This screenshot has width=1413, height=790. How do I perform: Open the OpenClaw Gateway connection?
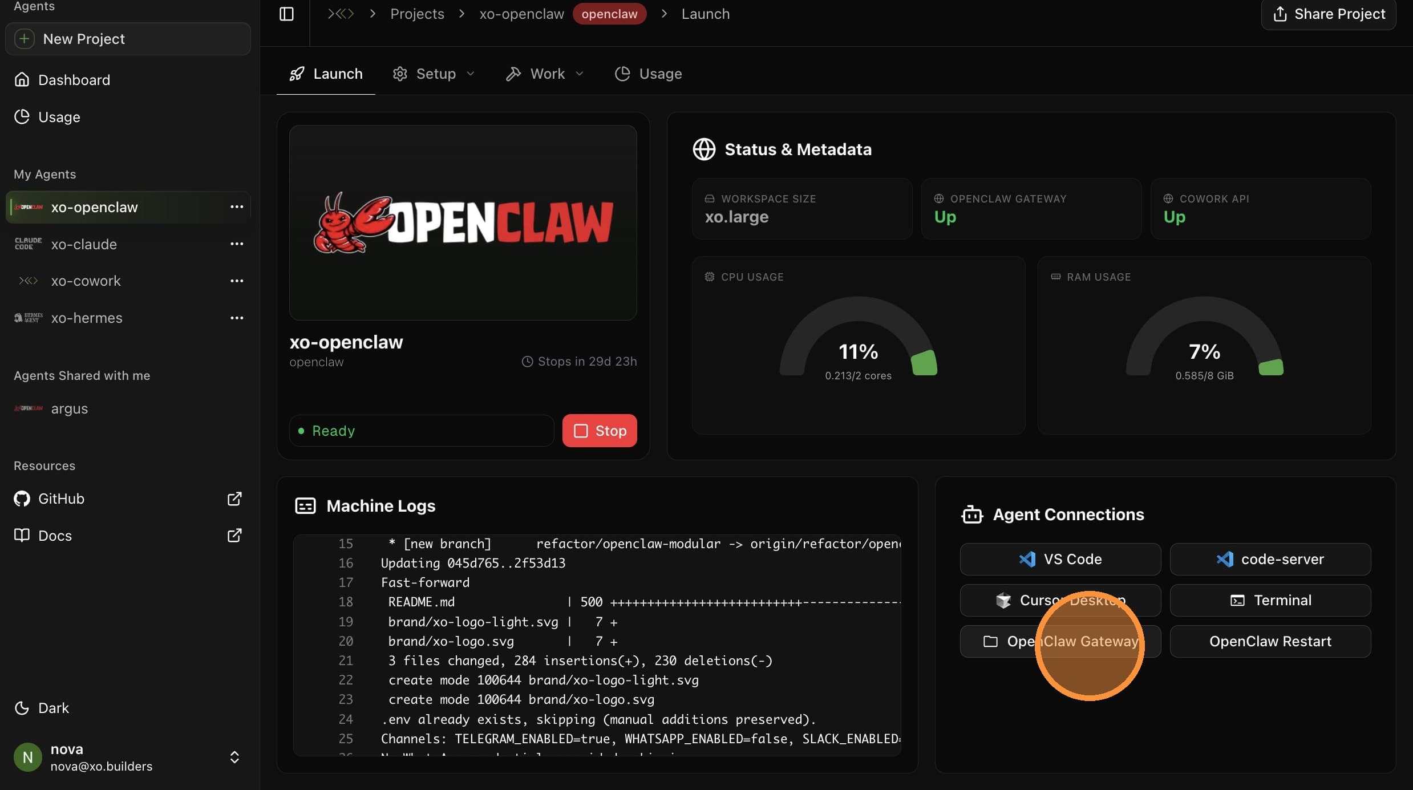pyautogui.click(x=1060, y=641)
